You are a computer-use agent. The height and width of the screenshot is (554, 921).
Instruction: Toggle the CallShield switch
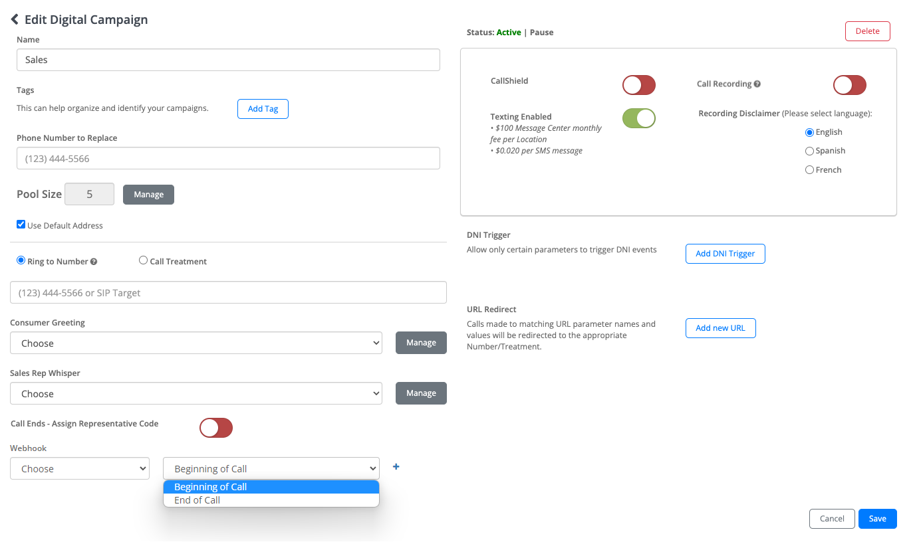[x=638, y=85]
